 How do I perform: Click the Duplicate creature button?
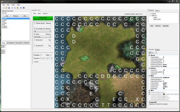pos(166,26)
